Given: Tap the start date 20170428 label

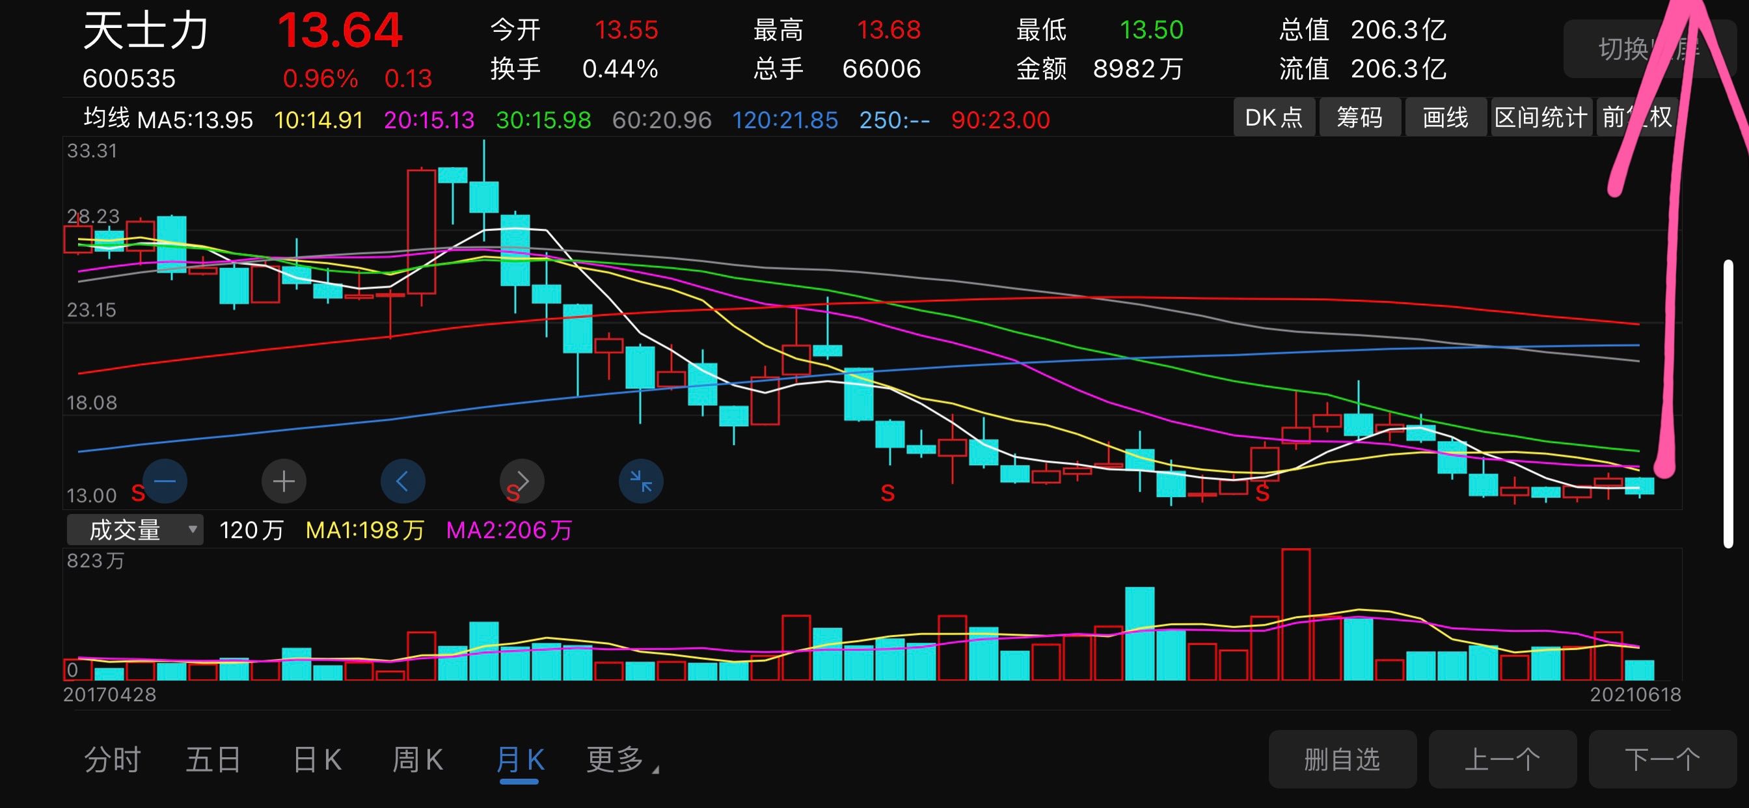Looking at the screenshot, I should click(109, 695).
